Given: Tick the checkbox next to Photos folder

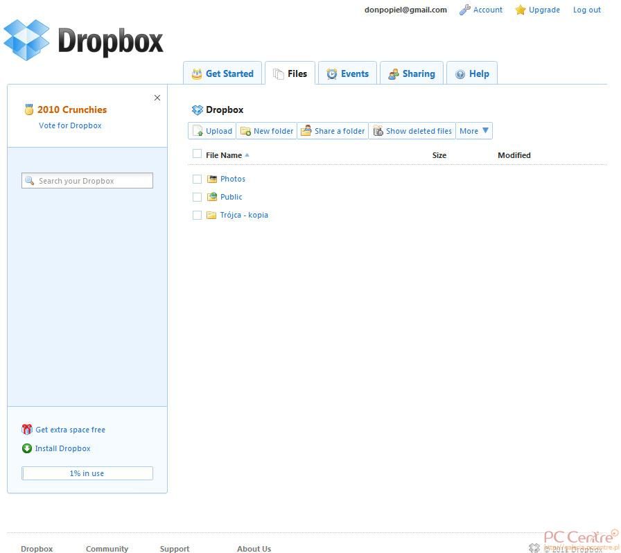Looking at the screenshot, I should [197, 179].
